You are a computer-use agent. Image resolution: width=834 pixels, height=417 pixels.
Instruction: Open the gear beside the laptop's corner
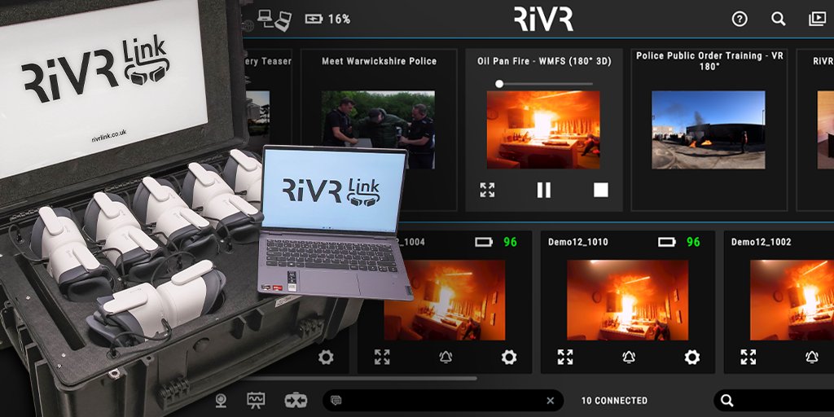coord(326,357)
